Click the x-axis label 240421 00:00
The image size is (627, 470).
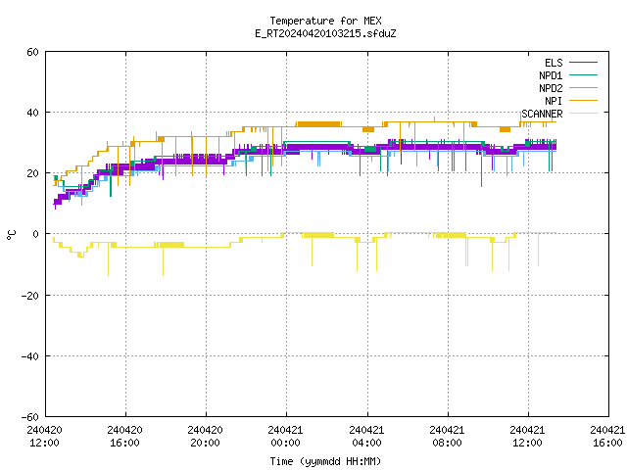pos(285,437)
